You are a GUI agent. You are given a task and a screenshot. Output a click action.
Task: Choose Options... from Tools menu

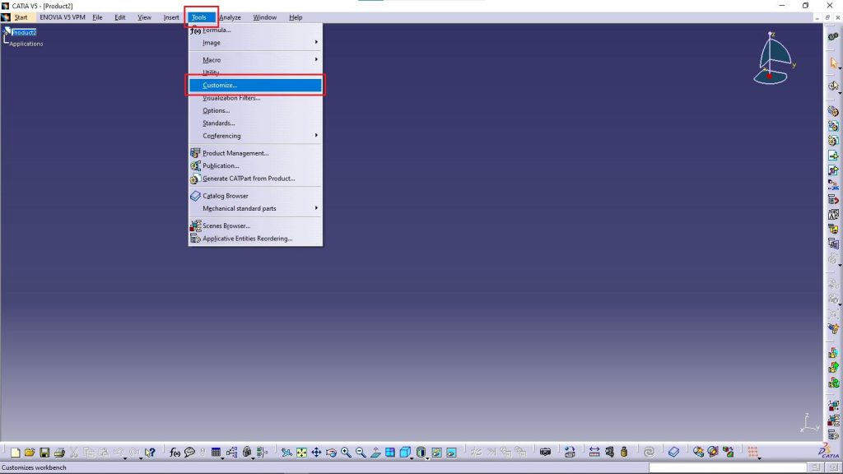point(255,110)
